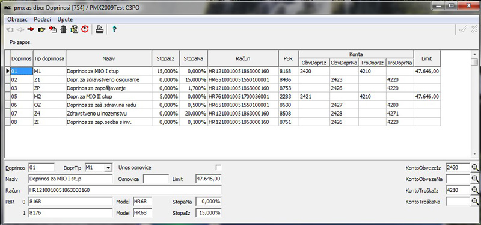Screen dimensions: 481x225
Task: Click the first Model field HR68
Action: coord(142,202)
